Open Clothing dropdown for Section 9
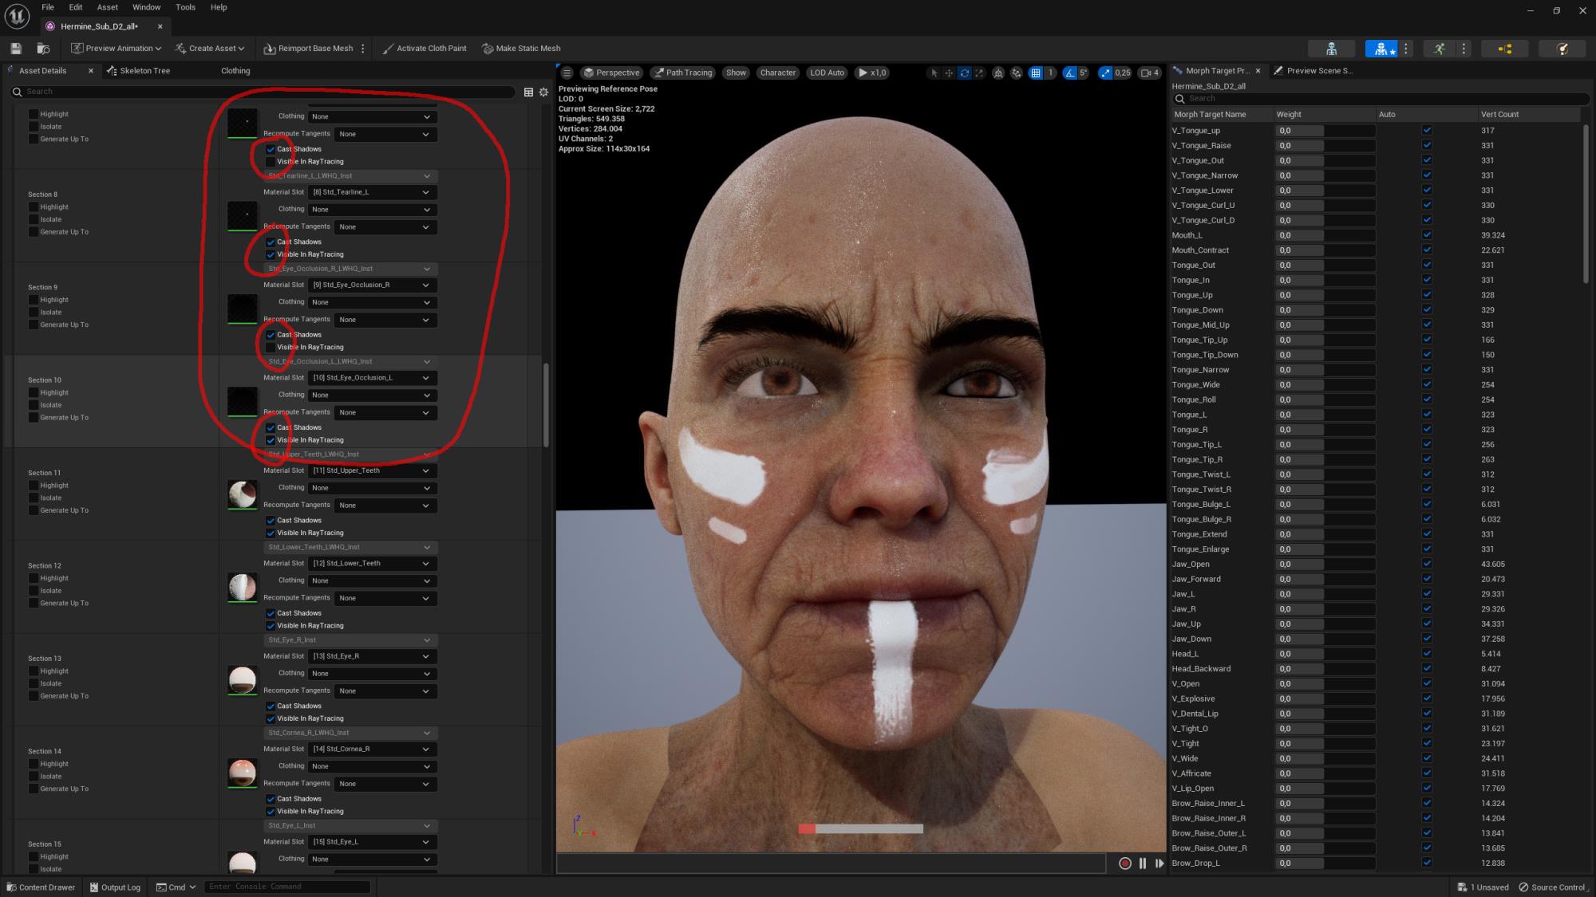1596x897 pixels. click(x=373, y=303)
